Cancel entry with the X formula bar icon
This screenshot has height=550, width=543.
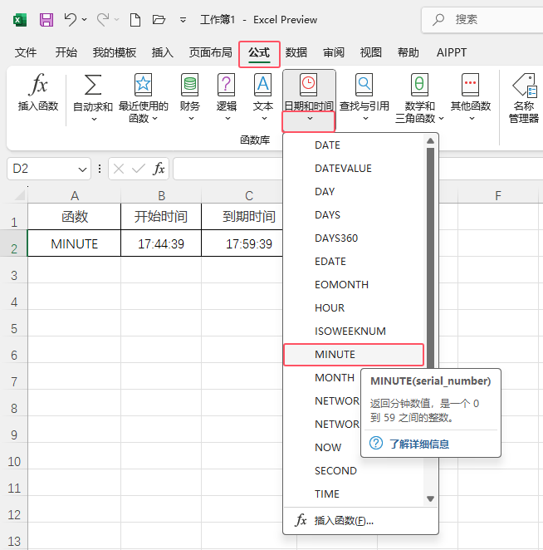click(x=119, y=169)
